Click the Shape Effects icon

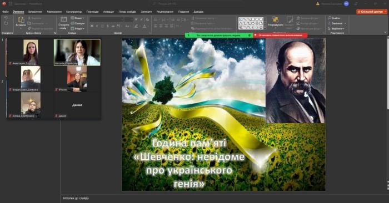tap(298, 28)
